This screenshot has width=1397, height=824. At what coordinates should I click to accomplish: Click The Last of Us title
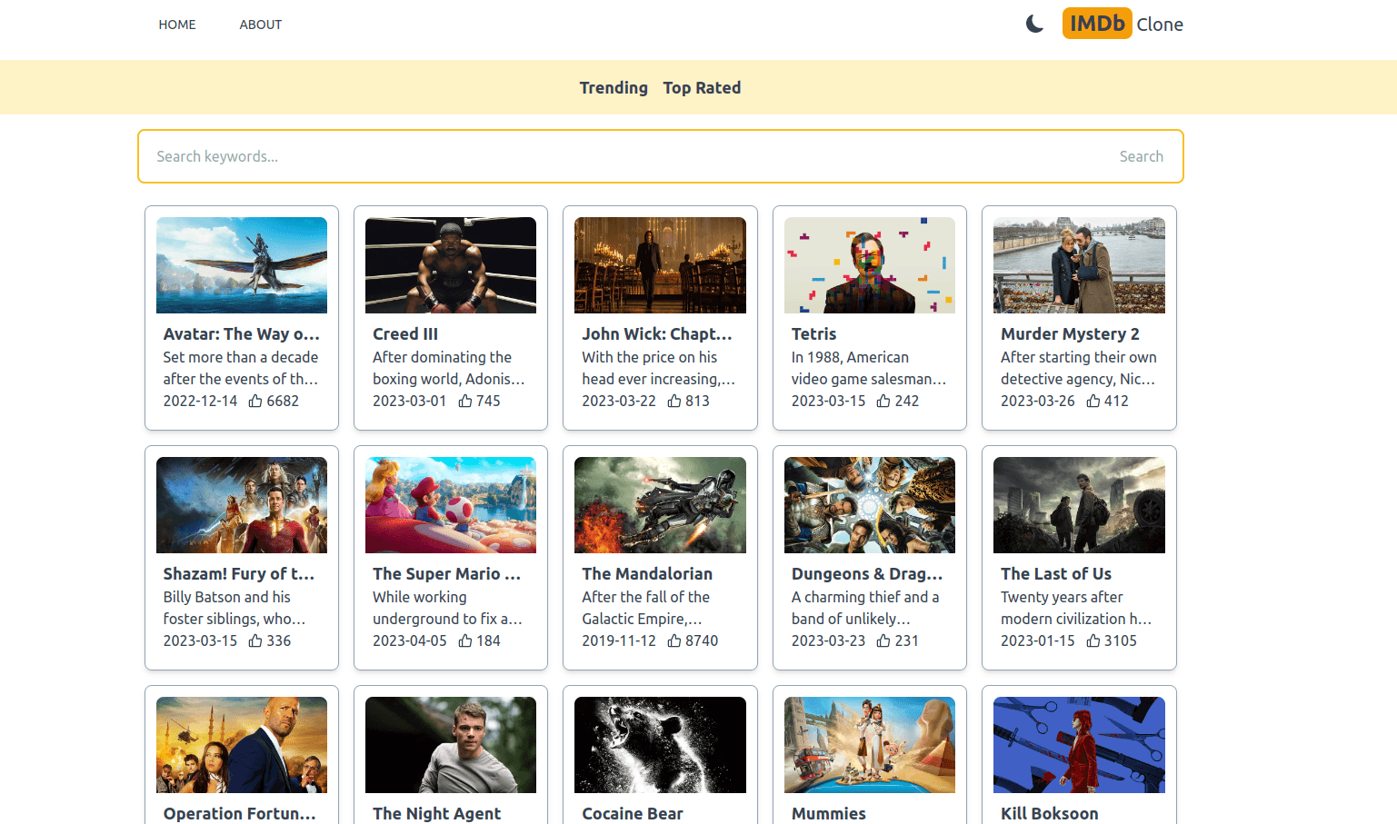pos(1056,574)
